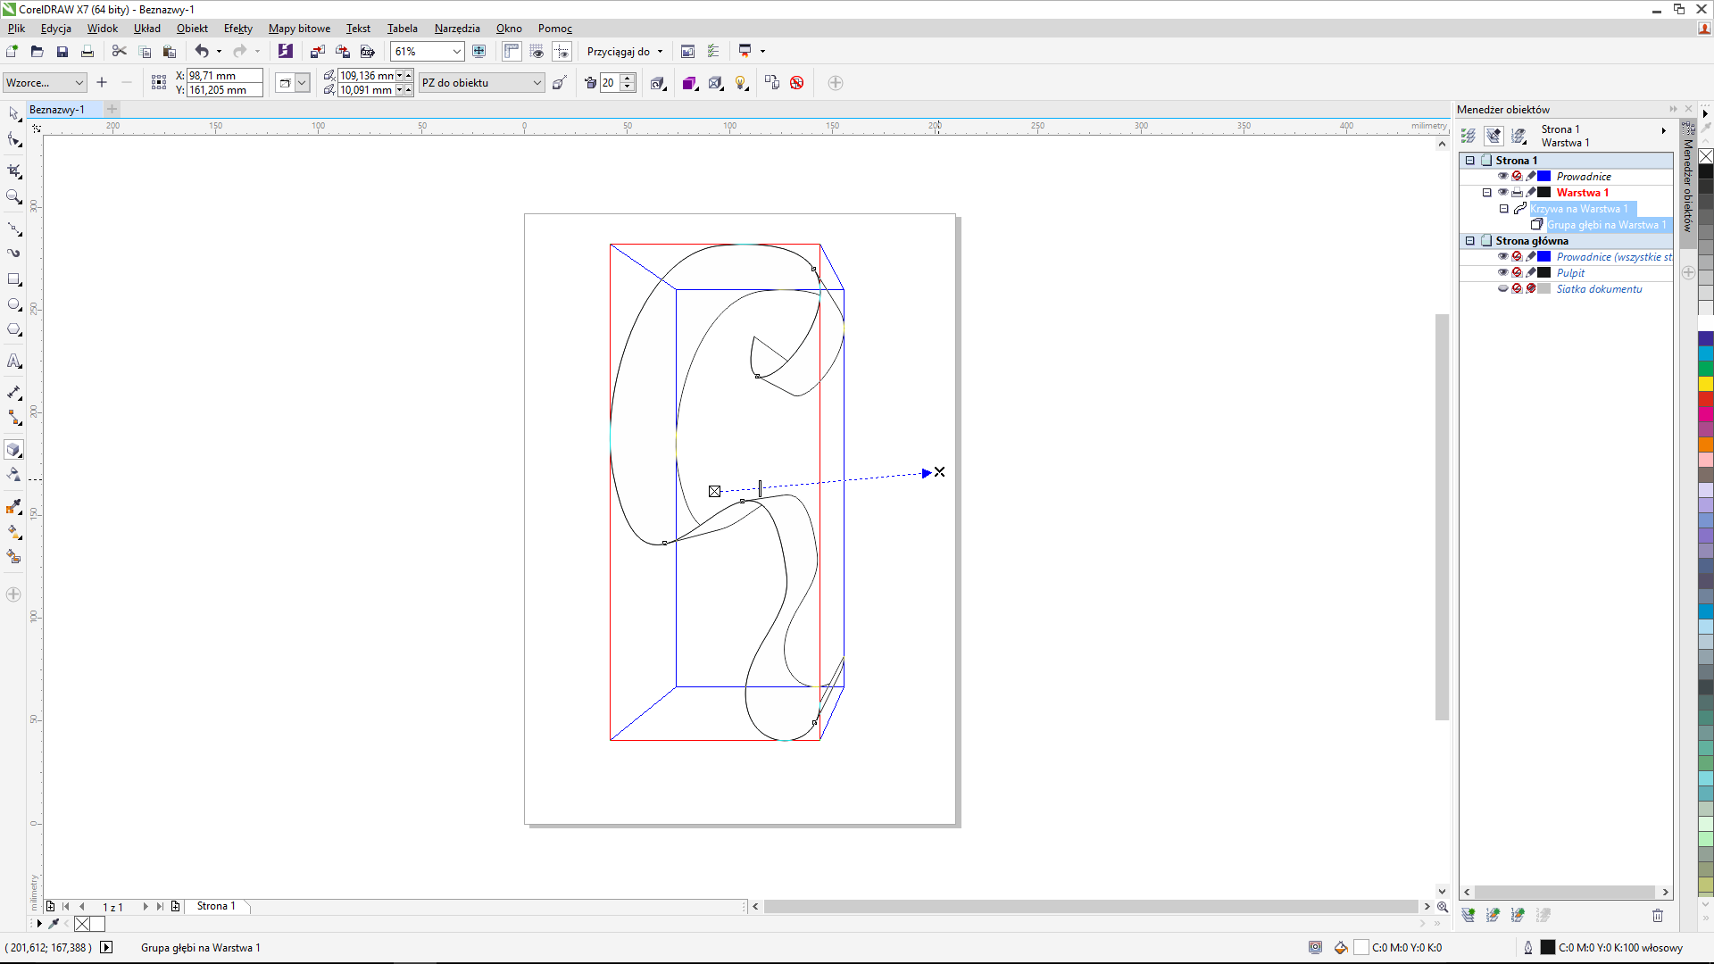Select the Zoom tool in toolbox

[x=14, y=197]
